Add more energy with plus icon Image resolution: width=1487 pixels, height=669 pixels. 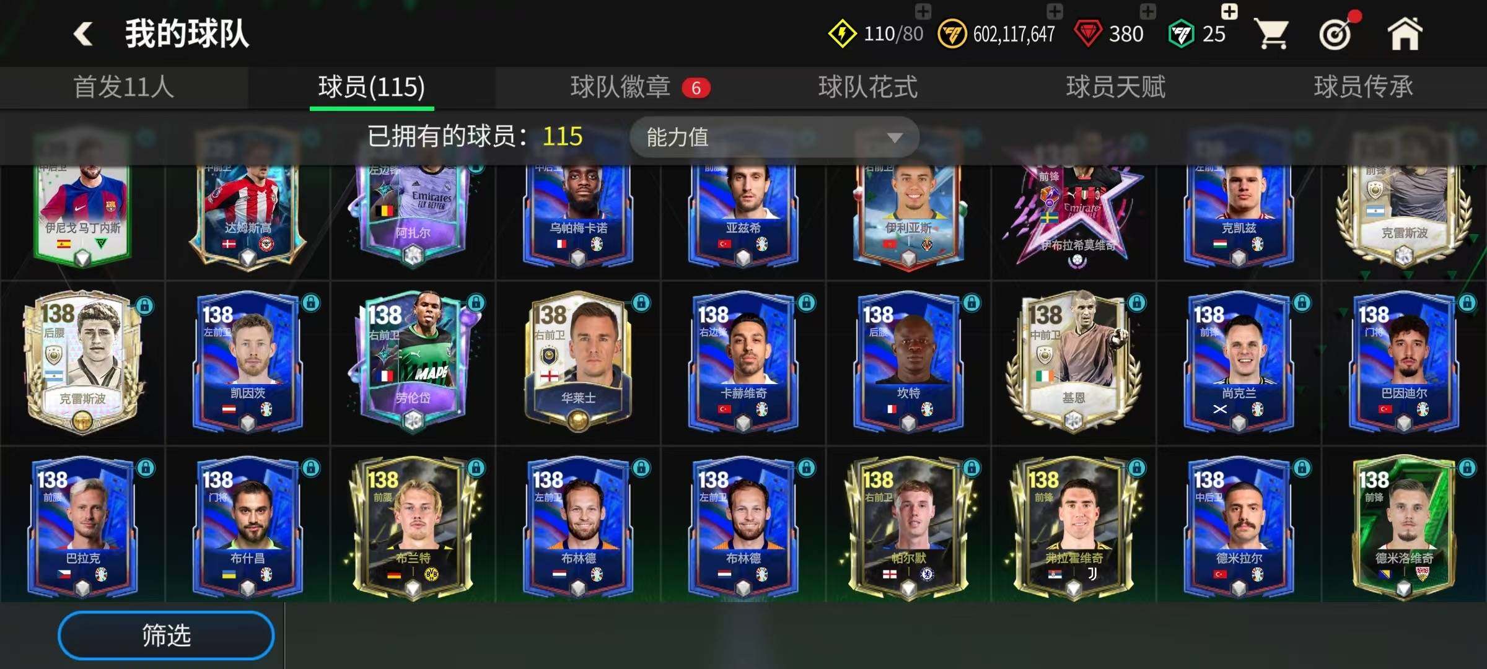pos(923,11)
